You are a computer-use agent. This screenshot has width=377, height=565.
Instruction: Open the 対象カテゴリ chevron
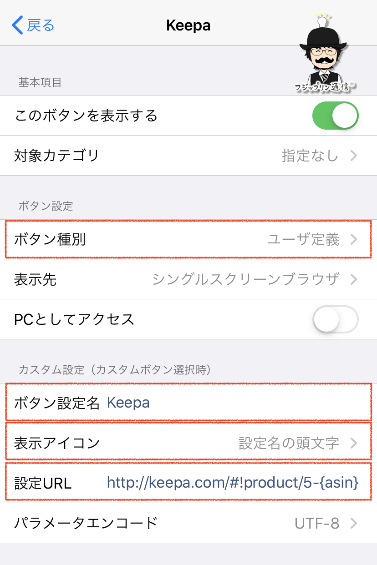pyautogui.click(x=354, y=156)
